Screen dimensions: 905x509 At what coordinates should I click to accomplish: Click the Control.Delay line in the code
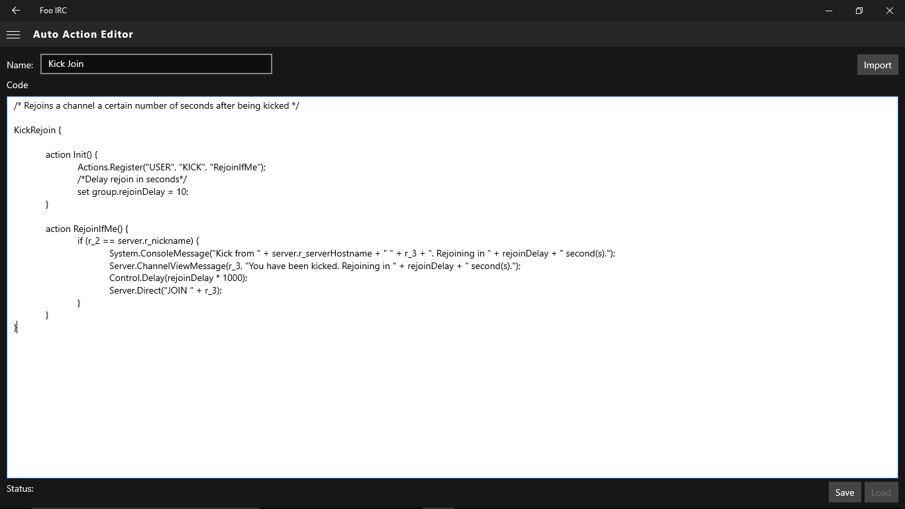click(x=178, y=278)
